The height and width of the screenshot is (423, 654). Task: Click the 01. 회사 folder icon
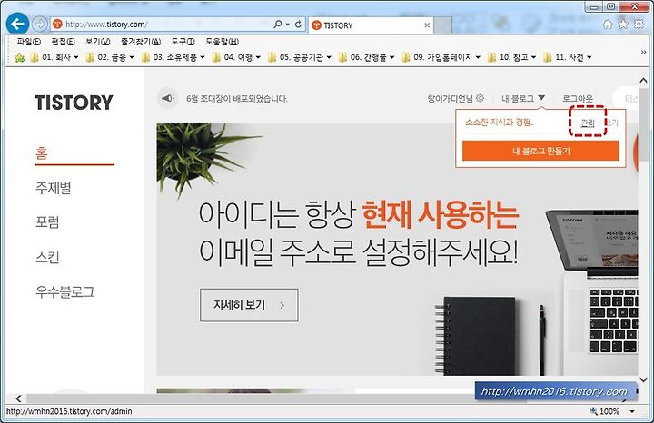[35, 57]
